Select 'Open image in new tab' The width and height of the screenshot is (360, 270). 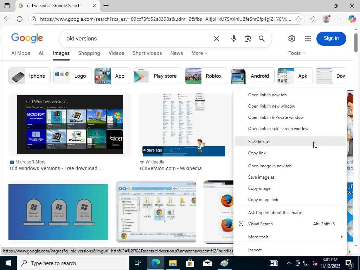[x=290, y=166]
